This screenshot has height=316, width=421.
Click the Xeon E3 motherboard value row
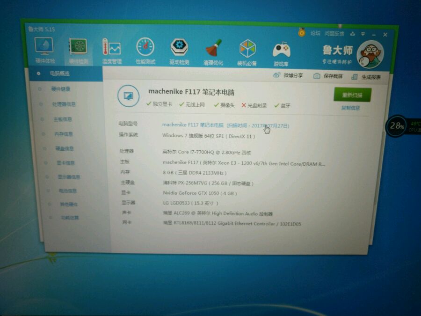pos(244,163)
